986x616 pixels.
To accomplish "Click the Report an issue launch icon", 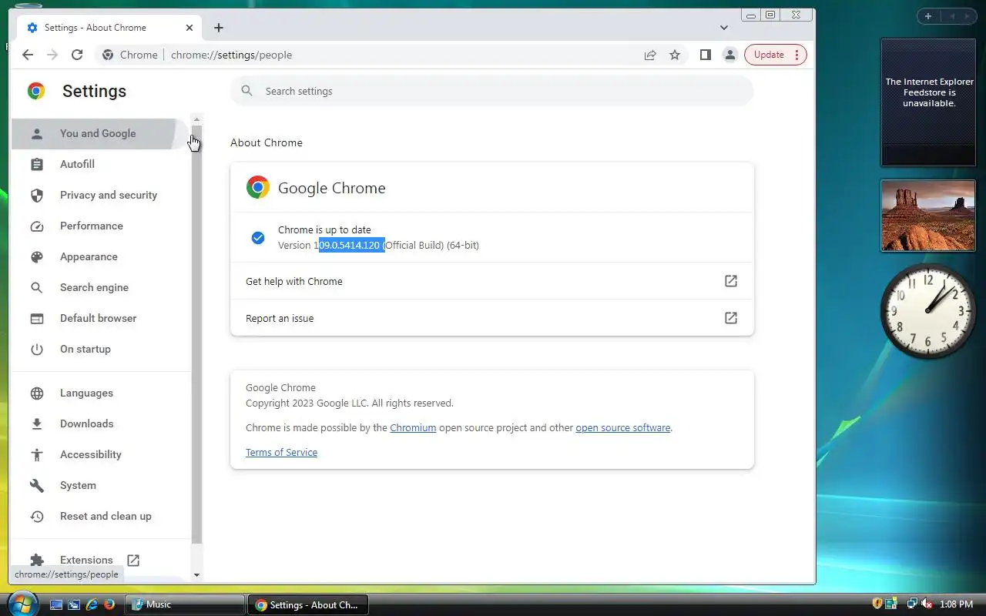I will (x=731, y=318).
